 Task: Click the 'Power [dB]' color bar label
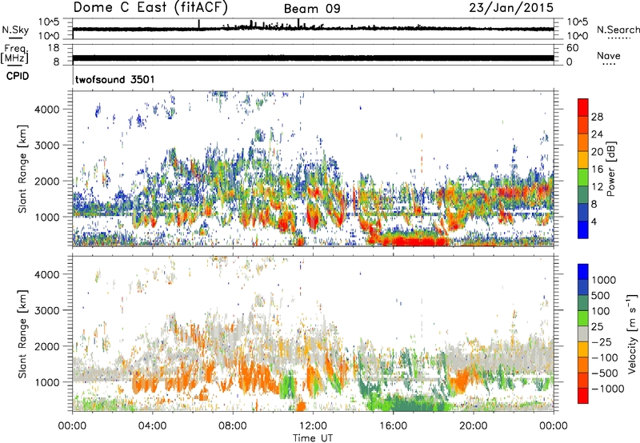coord(610,169)
